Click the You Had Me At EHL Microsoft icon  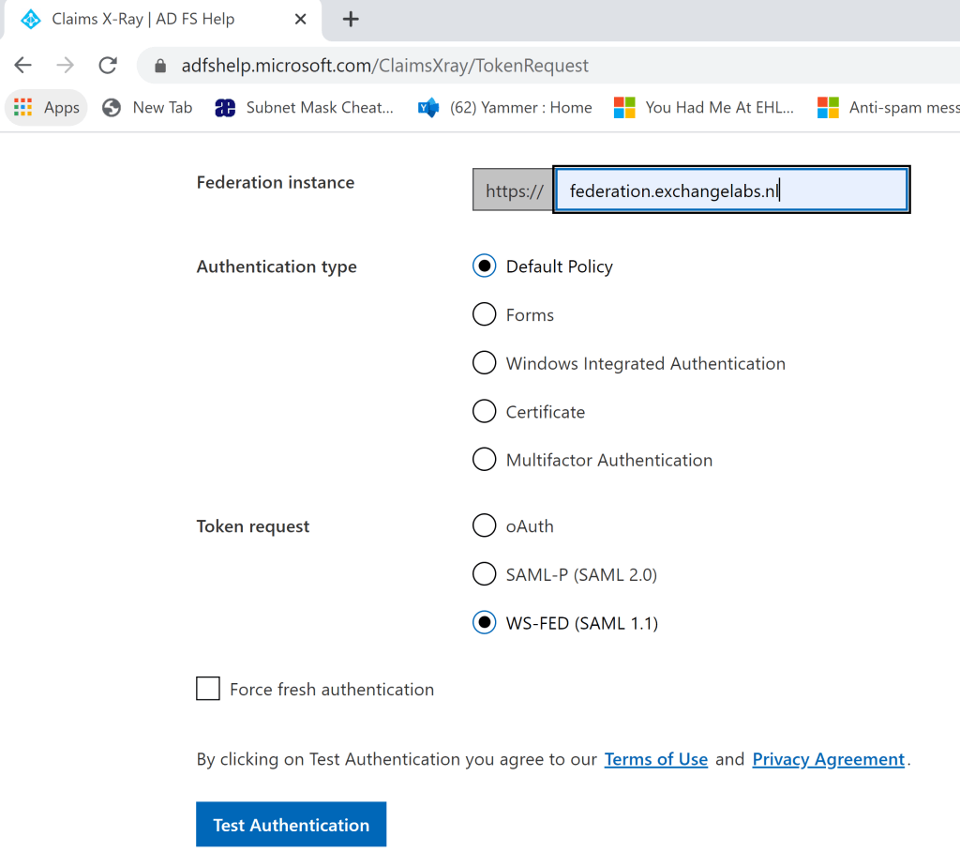[x=624, y=107]
